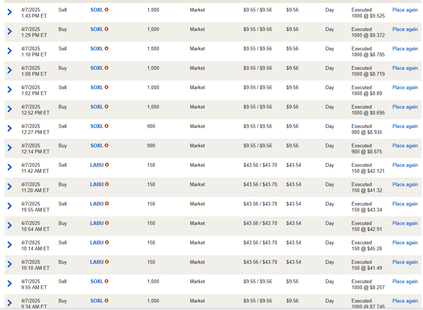Click the orange badge icon beside SOXL in the 1:10 PM row
This screenshot has height=310, width=423.
click(106, 48)
